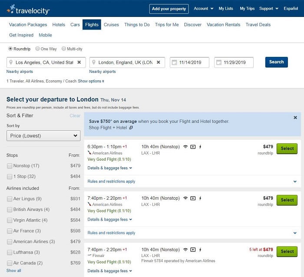Click the departure date 11/14/2019 field
The image size is (304, 277).
pyautogui.click(x=189, y=63)
